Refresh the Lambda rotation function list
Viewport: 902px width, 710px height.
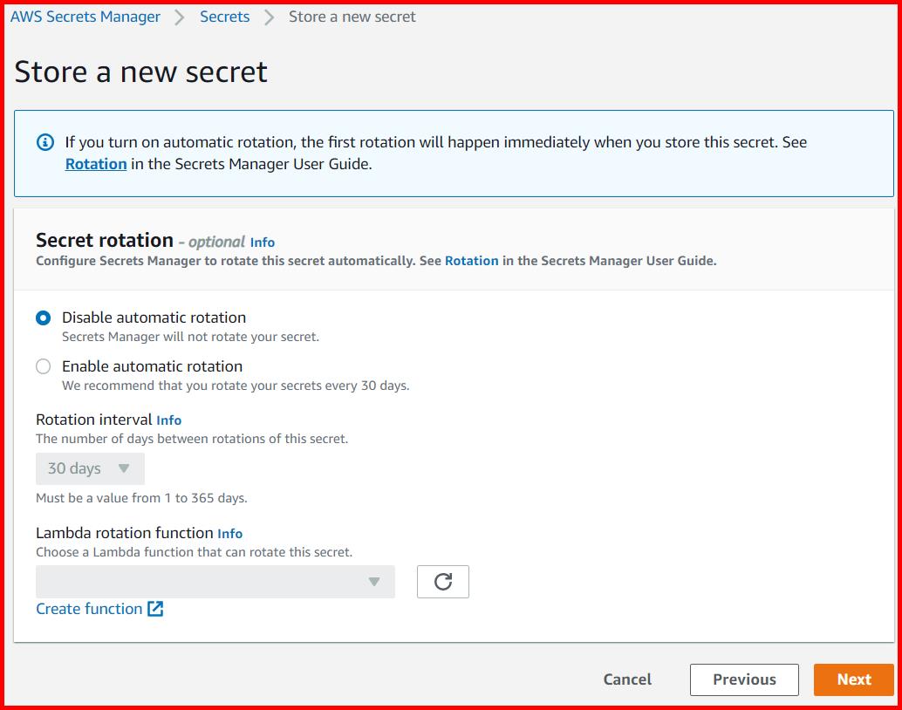pos(443,581)
